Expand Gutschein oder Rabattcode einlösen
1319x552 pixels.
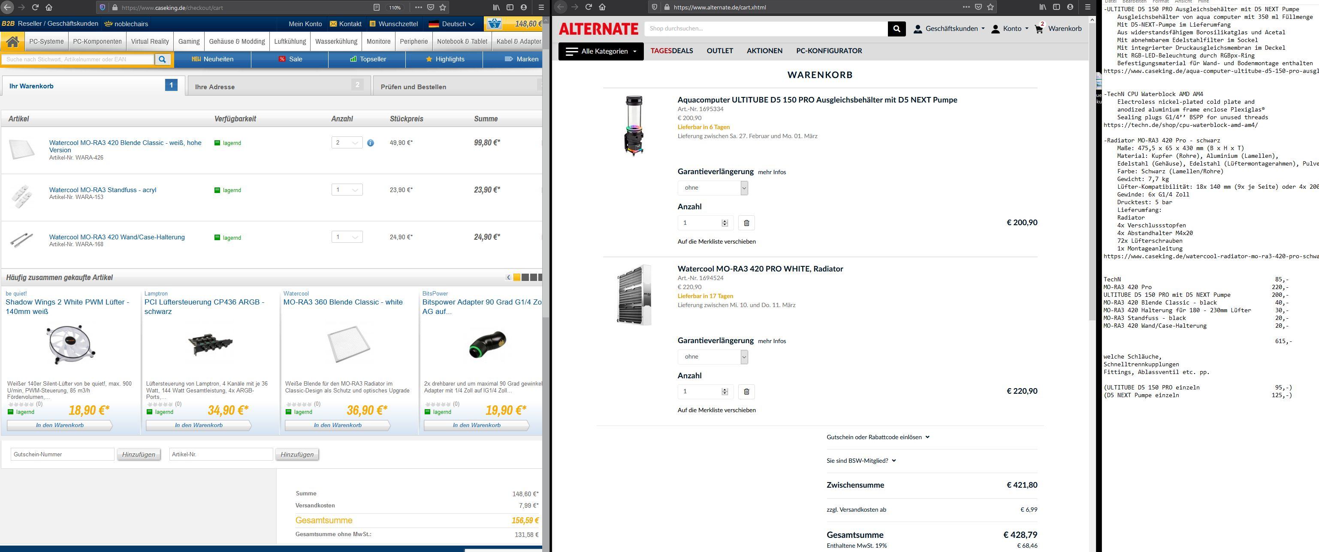click(x=878, y=437)
